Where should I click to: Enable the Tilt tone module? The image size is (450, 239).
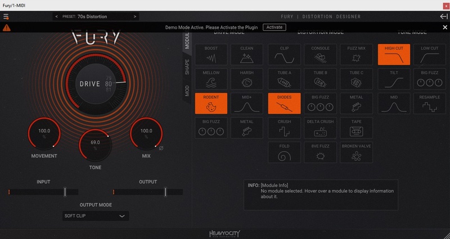(x=394, y=79)
